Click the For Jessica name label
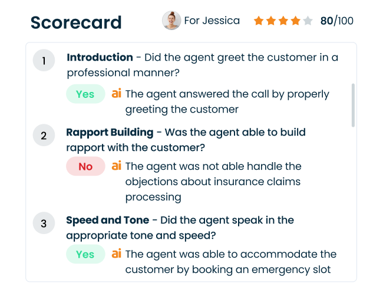Image resolution: width=383 pixels, height=293 pixels. (x=212, y=21)
